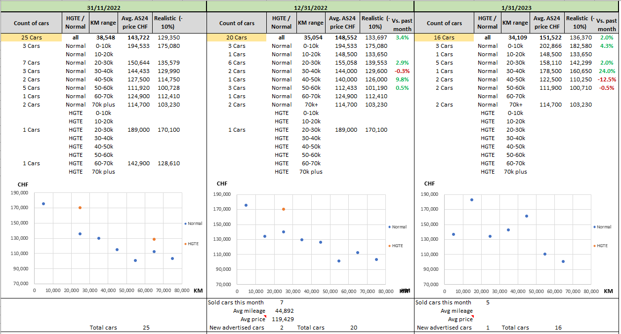Select the yellow "20 Cars" cell
This screenshot has width=621, height=334.
(237, 37)
